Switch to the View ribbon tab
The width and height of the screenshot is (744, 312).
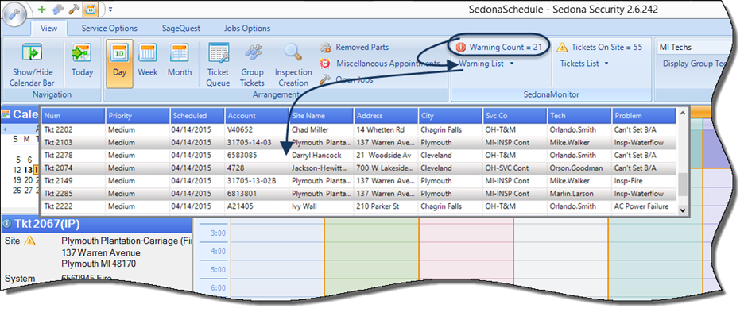click(48, 28)
